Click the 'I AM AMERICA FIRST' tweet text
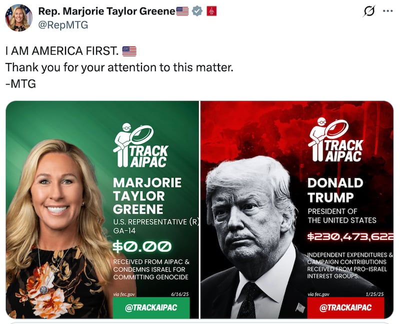This screenshot has height=324, width=400. coord(62,51)
